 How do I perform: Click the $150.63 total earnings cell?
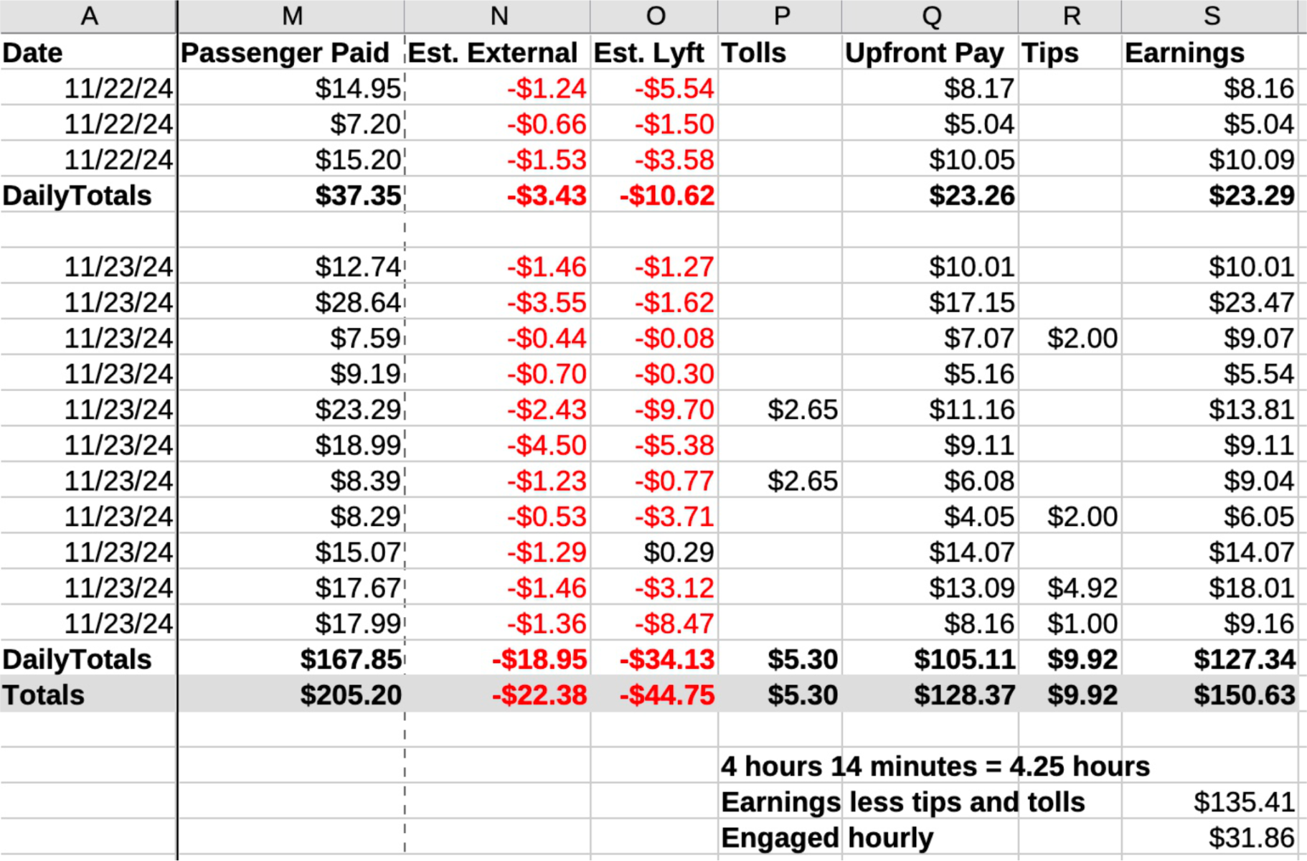click(1244, 695)
